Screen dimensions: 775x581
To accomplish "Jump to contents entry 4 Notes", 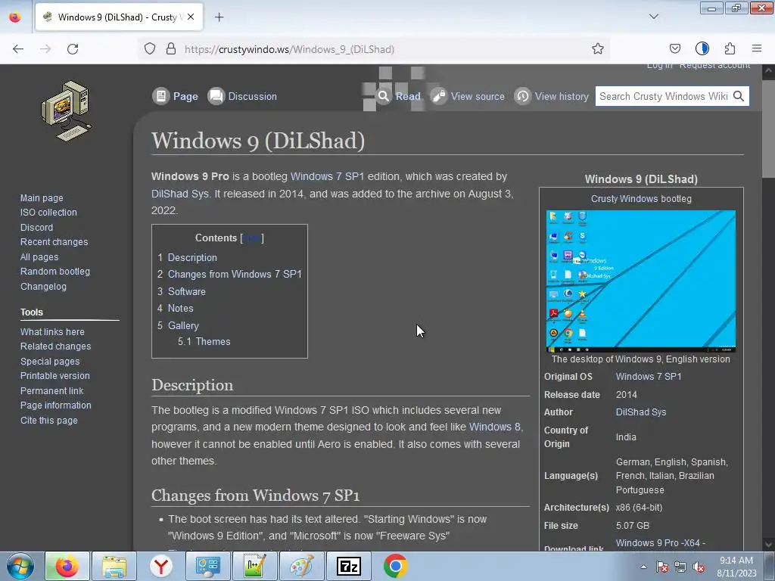I will pyautogui.click(x=176, y=309).
